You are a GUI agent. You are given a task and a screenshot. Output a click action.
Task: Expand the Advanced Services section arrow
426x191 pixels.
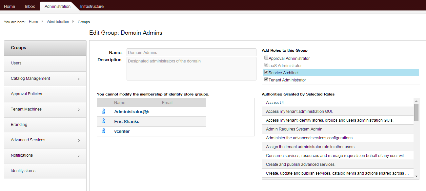coord(79,140)
